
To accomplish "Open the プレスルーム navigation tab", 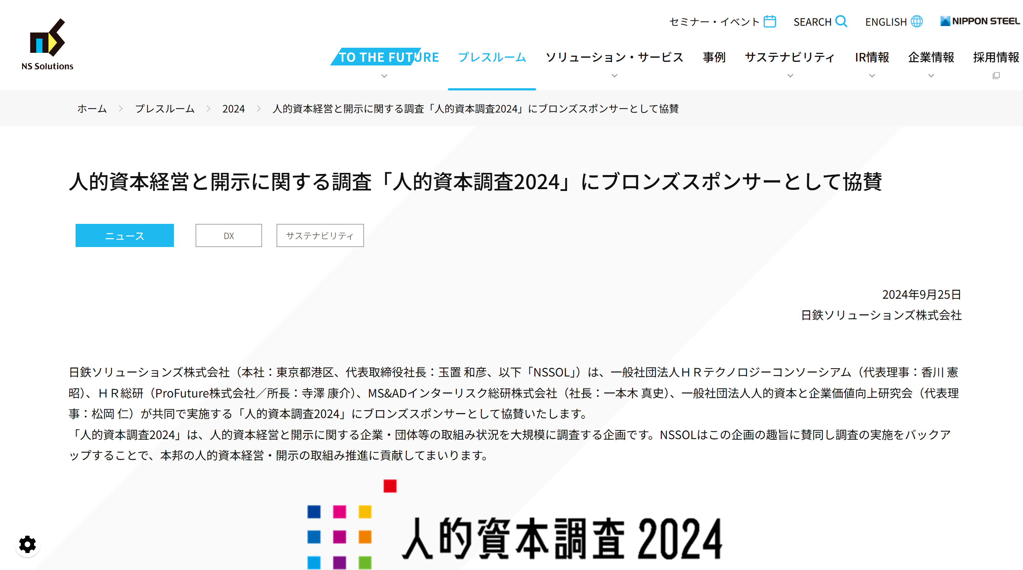I will coord(492,57).
